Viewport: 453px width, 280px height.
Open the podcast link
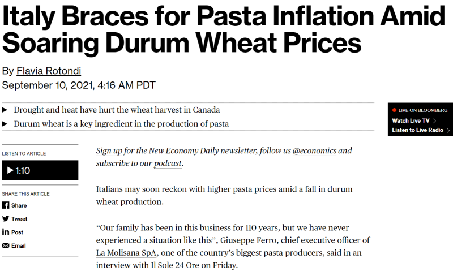coord(168,163)
